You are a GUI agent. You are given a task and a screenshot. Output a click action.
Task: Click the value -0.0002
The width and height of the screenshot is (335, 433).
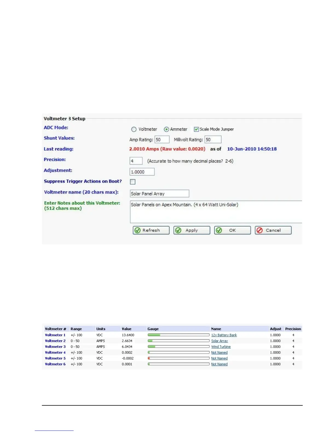128,358
